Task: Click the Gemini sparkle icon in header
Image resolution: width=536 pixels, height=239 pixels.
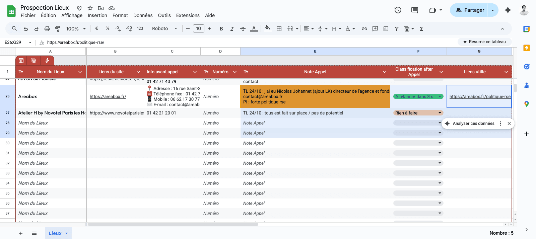Action: pos(508,10)
